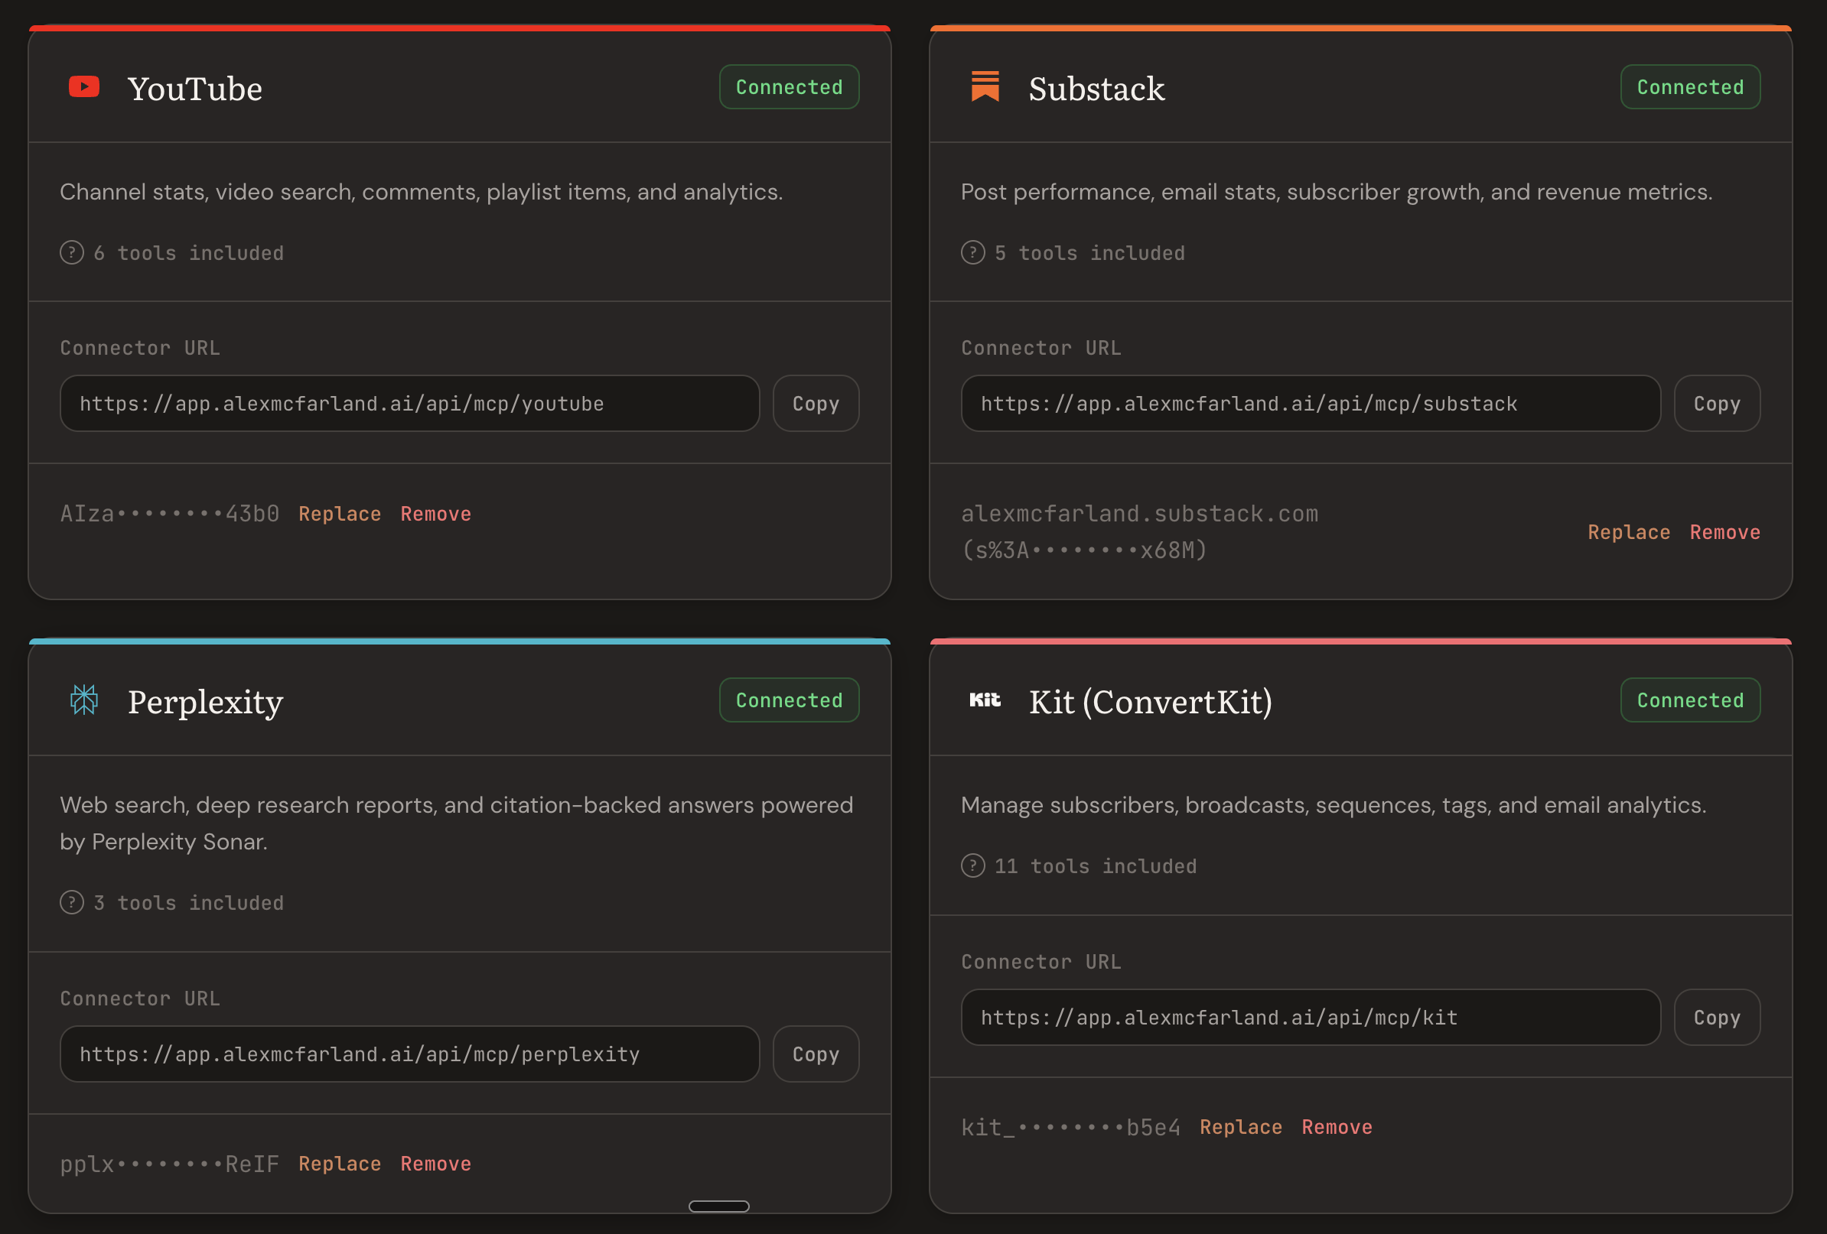Image resolution: width=1827 pixels, height=1234 pixels.
Task: Replace the YouTube API key
Action: point(339,513)
